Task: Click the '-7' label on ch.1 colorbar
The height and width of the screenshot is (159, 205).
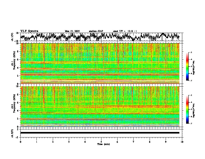Action: point(191,81)
